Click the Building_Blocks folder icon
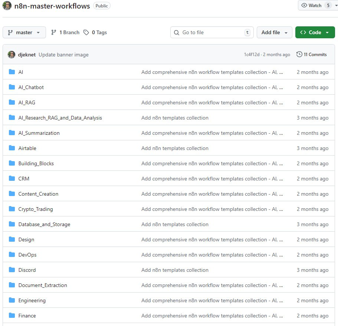Image resolution: width=338 pixels, height=326 pixels. (12, 163)
